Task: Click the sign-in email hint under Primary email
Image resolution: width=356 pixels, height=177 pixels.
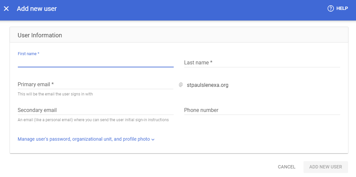Action: pyautogui.click(x=55, y=94)
